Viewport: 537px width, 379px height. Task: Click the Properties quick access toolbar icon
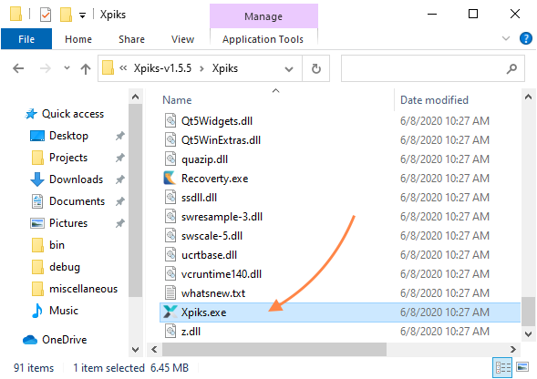(46, 15)
